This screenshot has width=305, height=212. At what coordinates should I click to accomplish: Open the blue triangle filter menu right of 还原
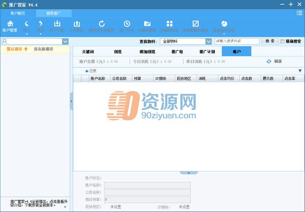point(300,71)
